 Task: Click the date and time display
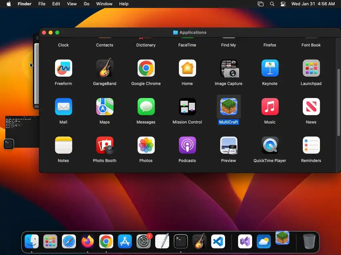tap(313, 4)
